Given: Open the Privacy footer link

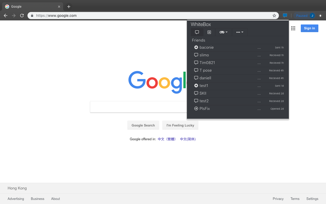Looking at the screenshot, I should [278, 199].
